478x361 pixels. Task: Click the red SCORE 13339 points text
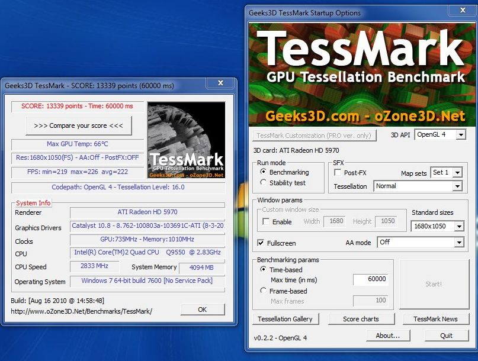coord(77,106)
